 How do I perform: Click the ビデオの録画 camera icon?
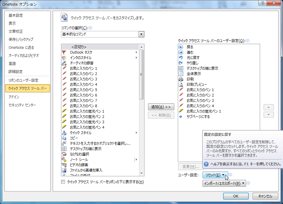(64, 165)
